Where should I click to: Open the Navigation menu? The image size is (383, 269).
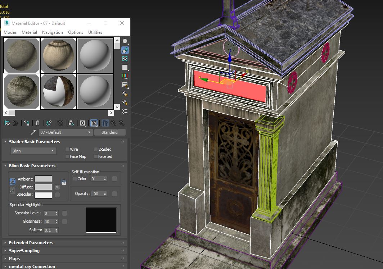click(53, 32)
